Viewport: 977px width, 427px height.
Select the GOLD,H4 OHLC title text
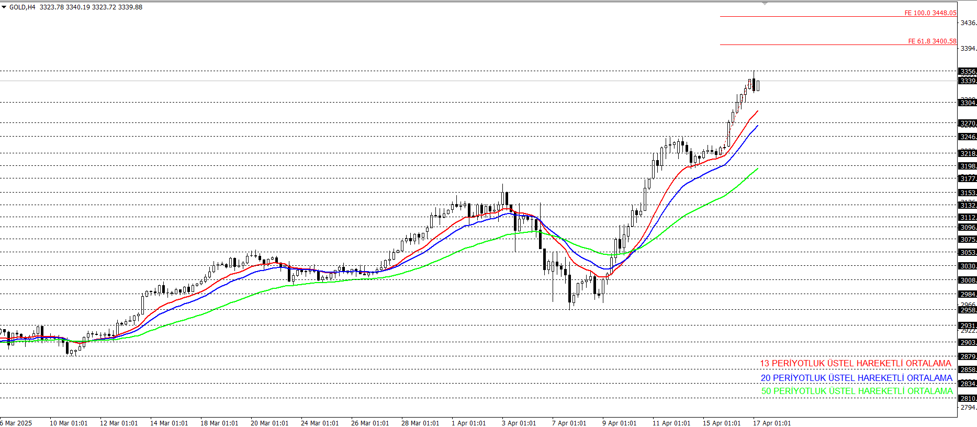(76, 7)
